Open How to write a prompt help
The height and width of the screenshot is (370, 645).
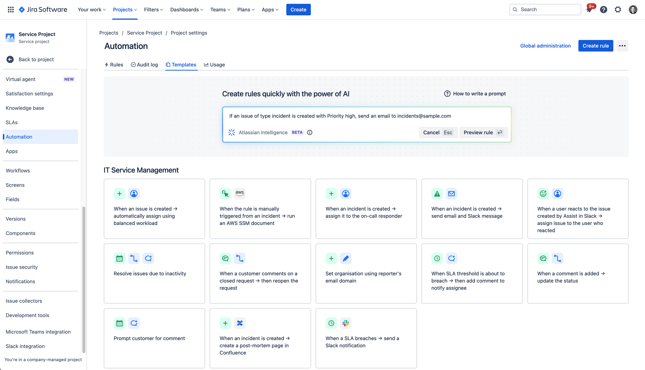[x=475, y=94]
